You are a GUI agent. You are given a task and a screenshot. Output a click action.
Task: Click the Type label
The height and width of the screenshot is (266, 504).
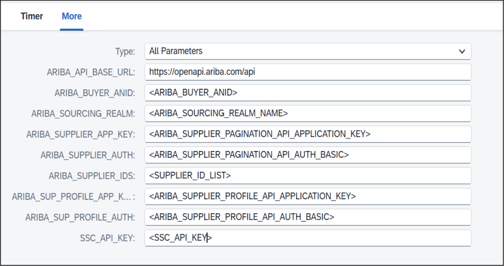125,52
